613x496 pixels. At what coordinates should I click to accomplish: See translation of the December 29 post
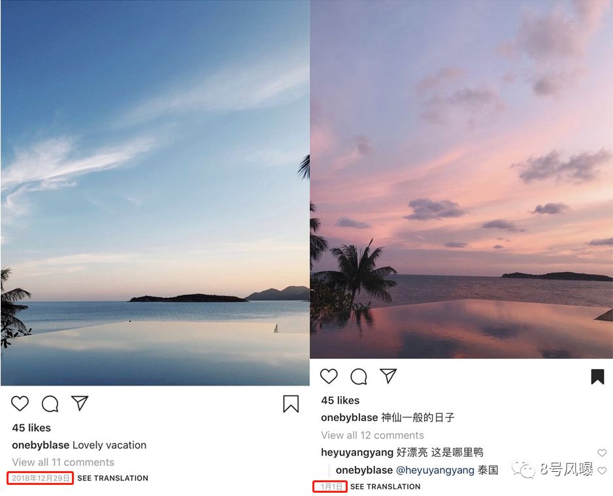pos(113,478)
